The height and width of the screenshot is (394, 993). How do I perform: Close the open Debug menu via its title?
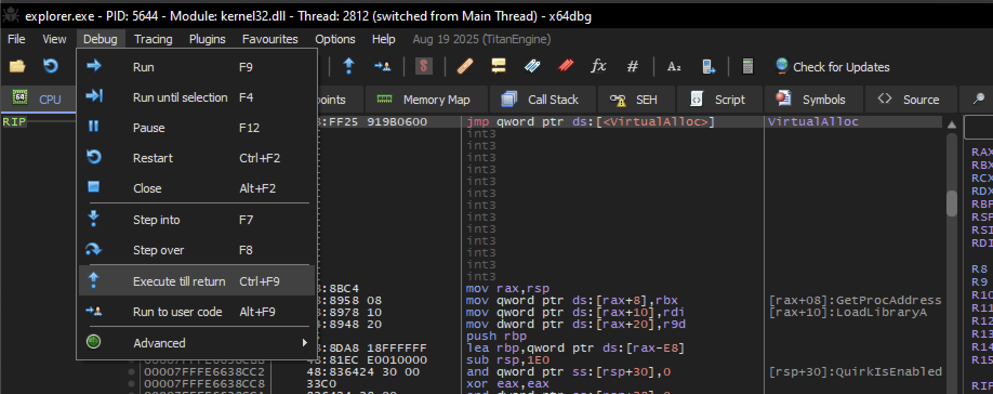[100, 39]
